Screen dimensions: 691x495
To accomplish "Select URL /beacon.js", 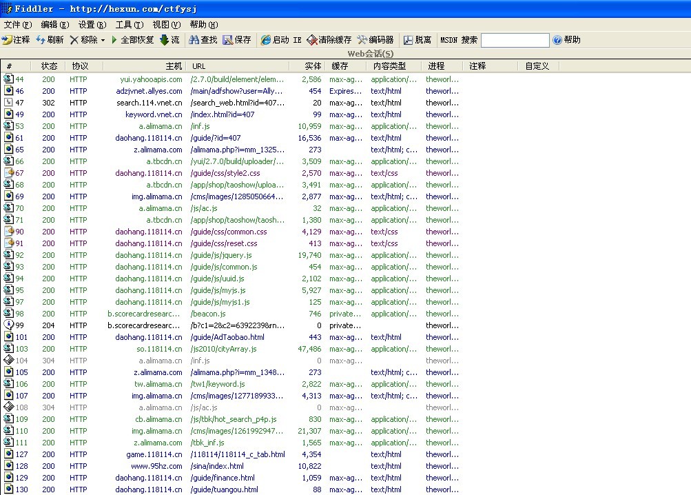I will pos(208,314).
